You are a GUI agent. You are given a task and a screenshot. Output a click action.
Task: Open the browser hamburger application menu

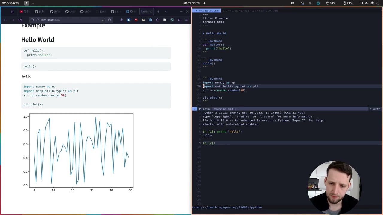(x=186, y=20)
